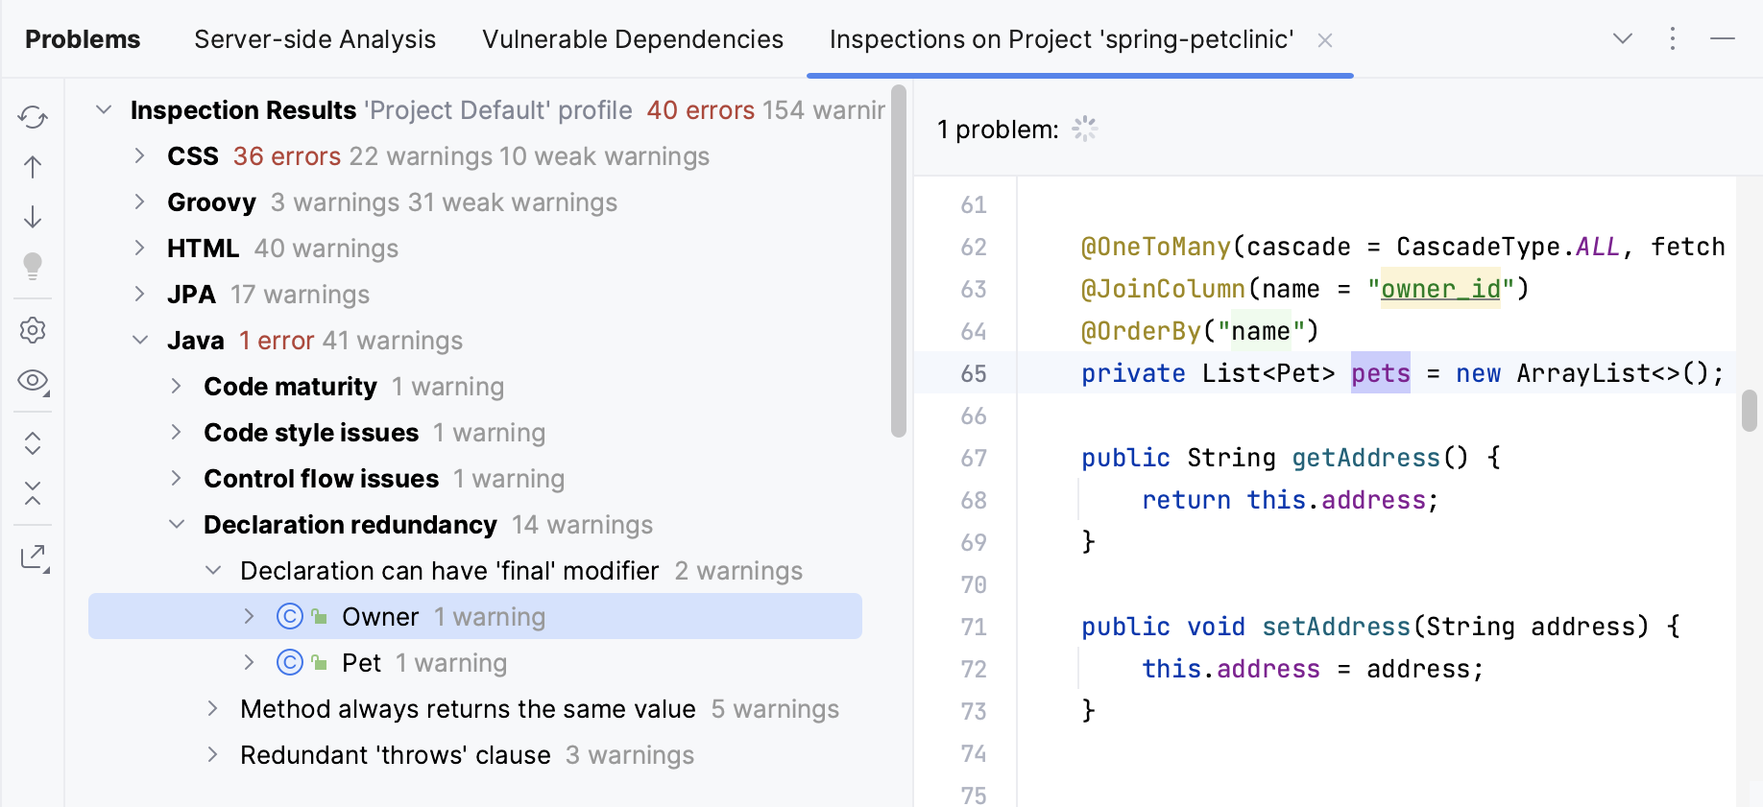
Task: Switch to Server-side Analysis tab
Action: coord(315,39)
